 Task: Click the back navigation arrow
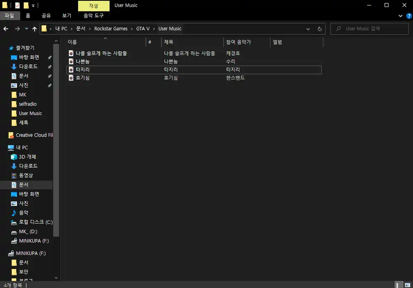coord(7,29)
